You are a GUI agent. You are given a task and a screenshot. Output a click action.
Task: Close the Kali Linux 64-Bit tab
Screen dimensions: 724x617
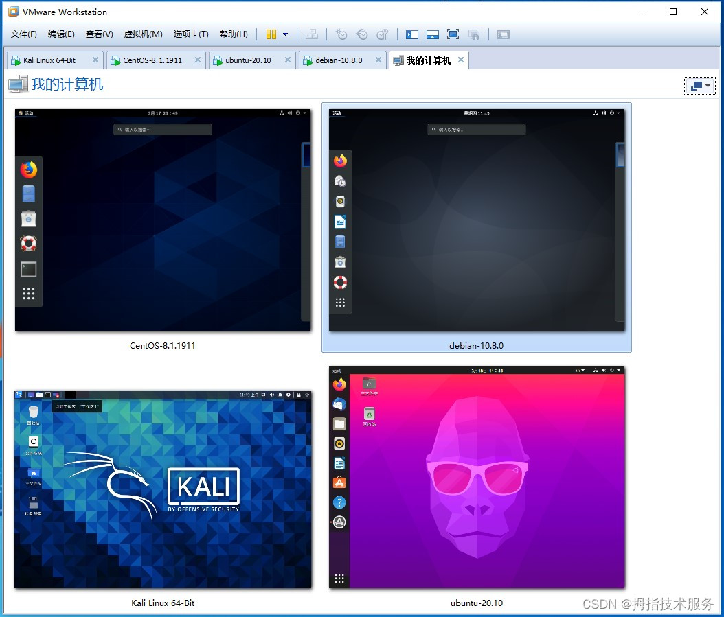tap(95, 60)
